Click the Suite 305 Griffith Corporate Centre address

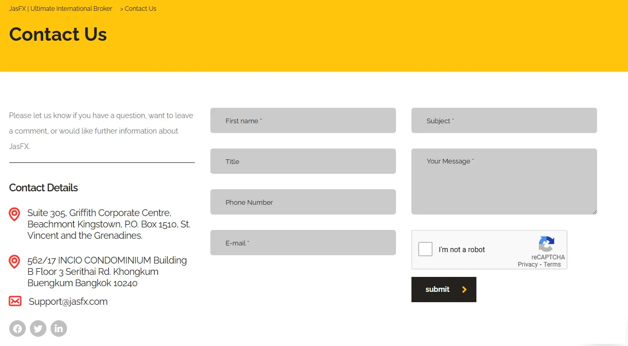pos(109,224)
